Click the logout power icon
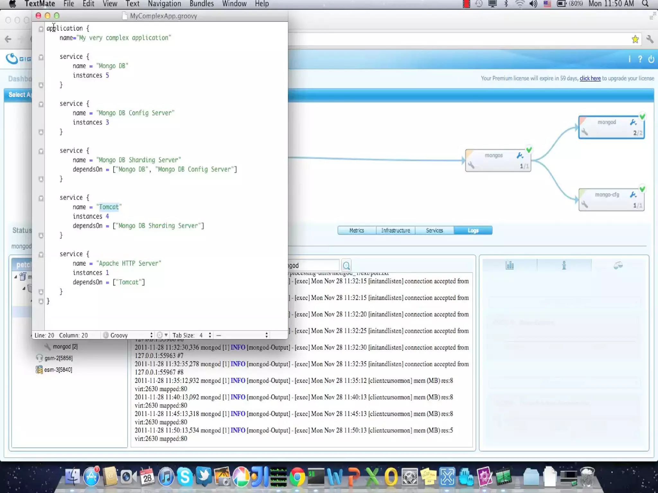658x493 pixels. pos(651,59)
